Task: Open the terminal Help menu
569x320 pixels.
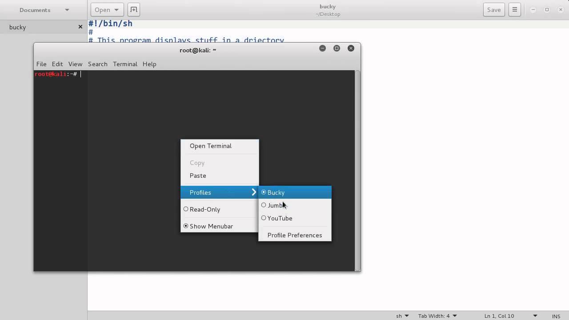Action: [149, 64]
